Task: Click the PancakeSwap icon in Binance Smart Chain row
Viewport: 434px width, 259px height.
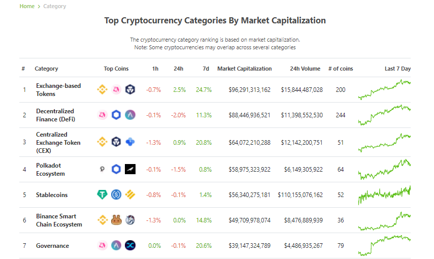Action: point(116,220)
